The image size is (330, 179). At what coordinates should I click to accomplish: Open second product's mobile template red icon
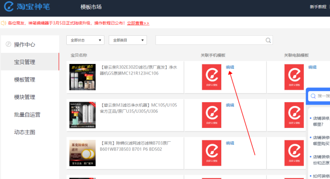(212, 115)
